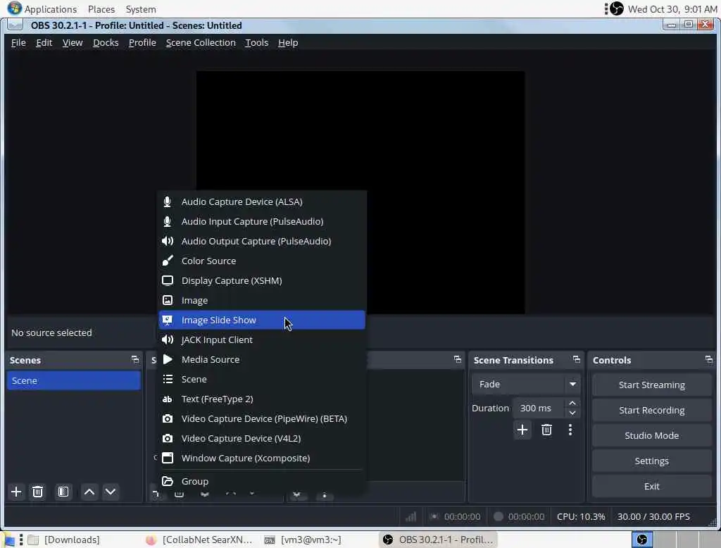The image size is (721, 548).
Task: Add Window Capture (Xcomposite) source
Action: click(x=262, y=459)
